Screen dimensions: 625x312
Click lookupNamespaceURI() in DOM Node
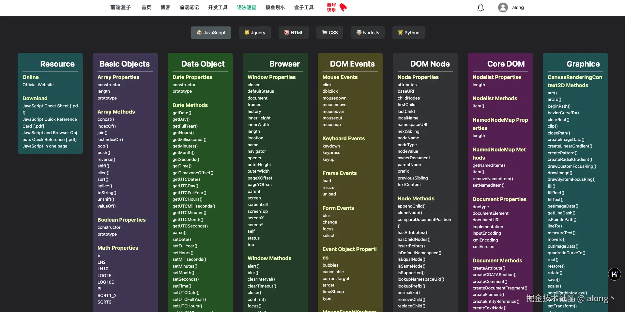[421, 279]
